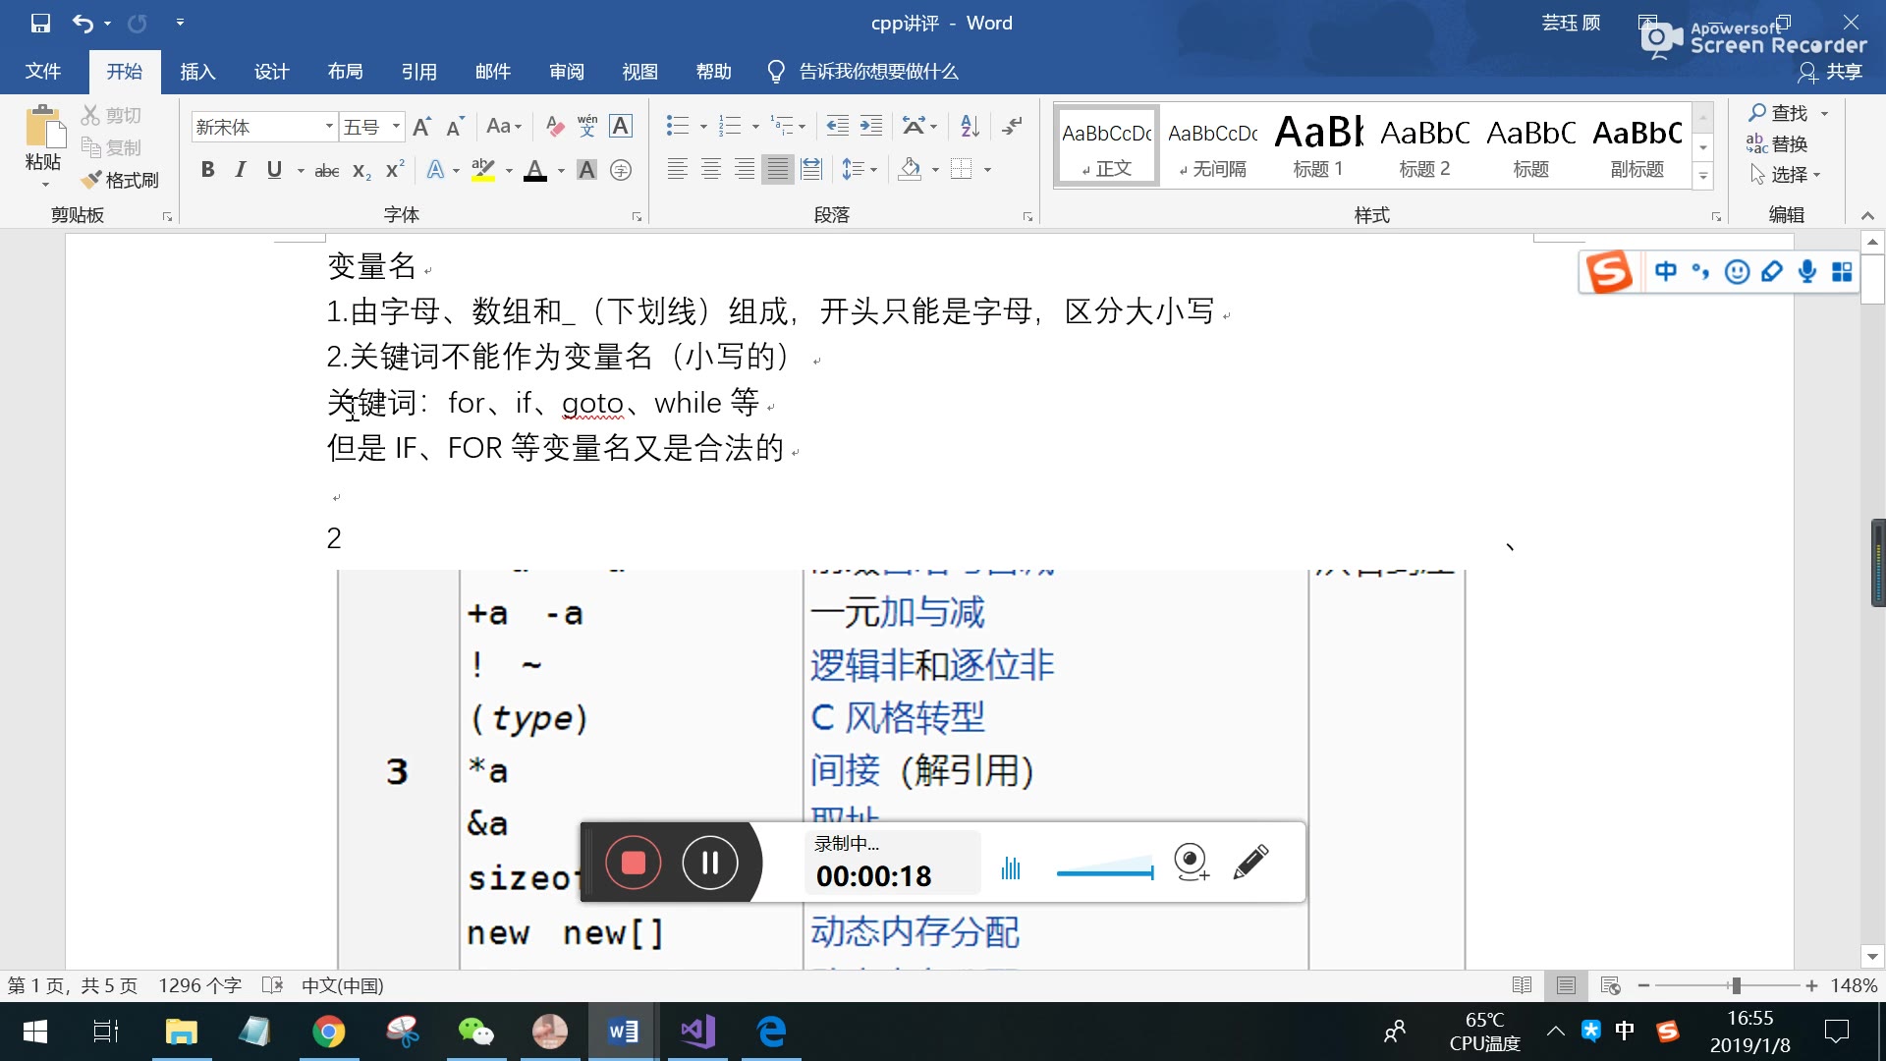Viewport: 1886px width, 1061px height.
Task: Open the font name dropdown
Action: [x=329, y=127]
